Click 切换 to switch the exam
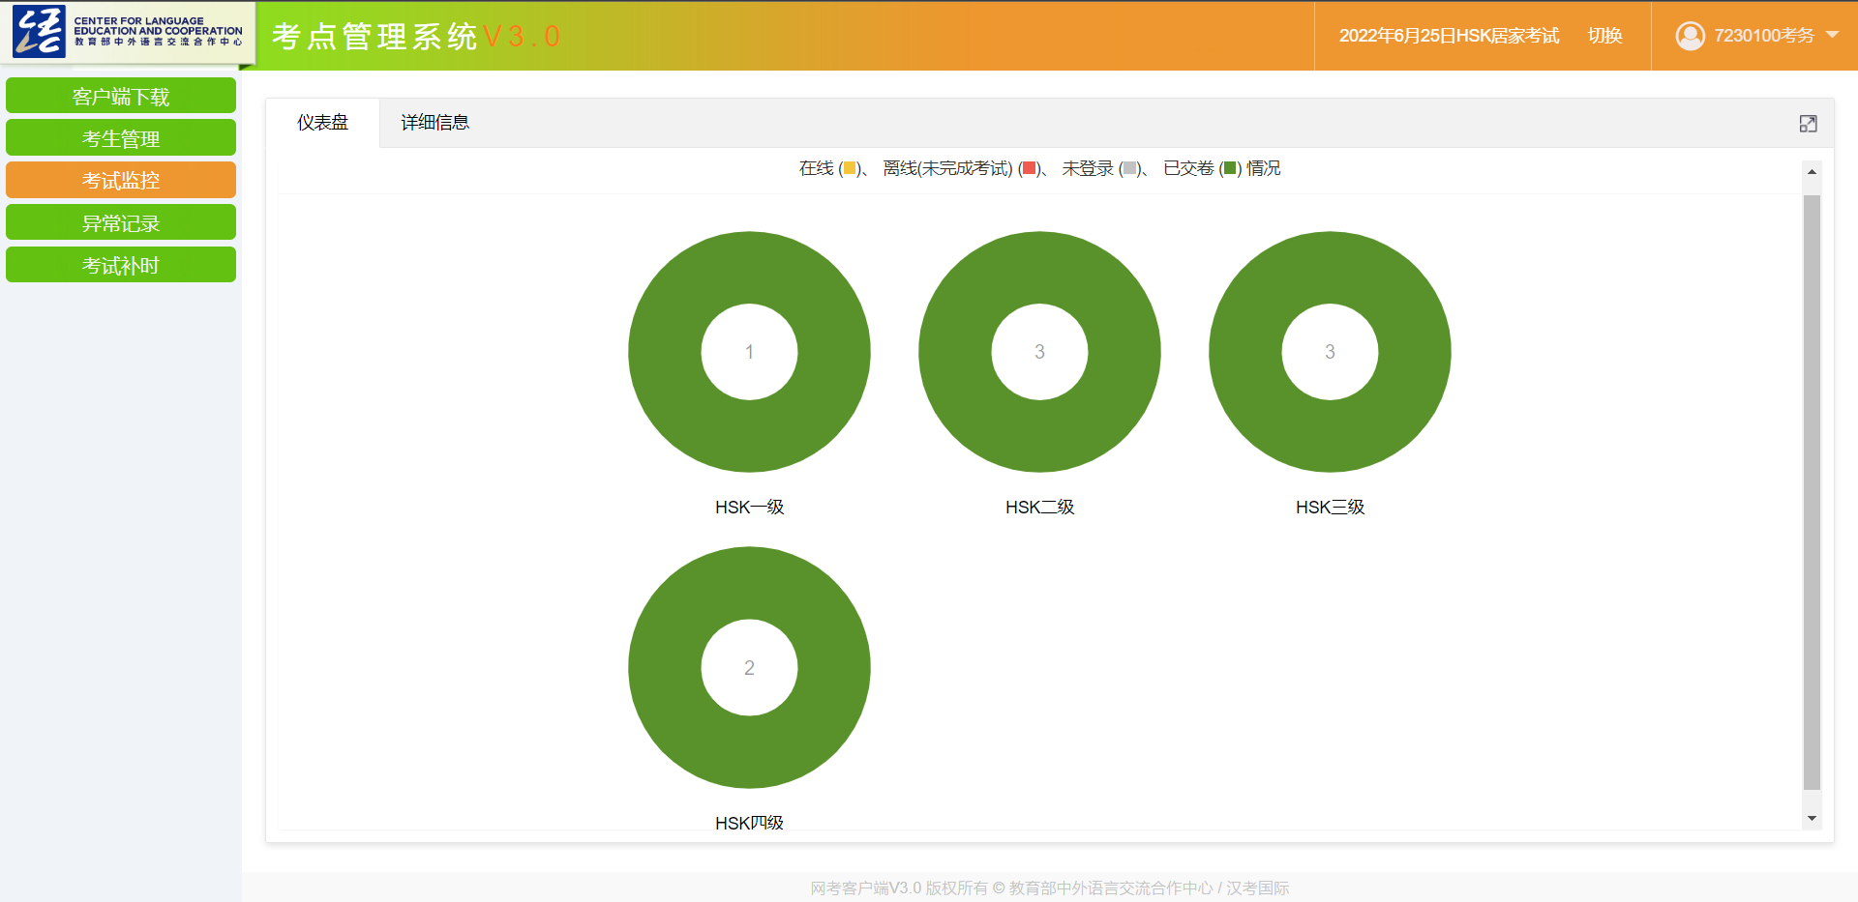This screenshot has width=1858, height=902. click(x=1604, y=36)
